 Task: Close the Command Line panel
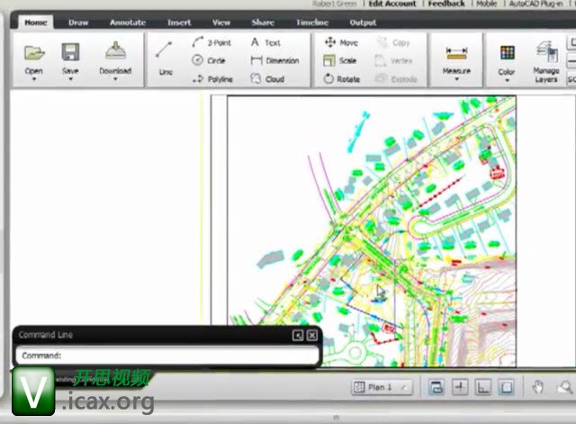point(312,335)
